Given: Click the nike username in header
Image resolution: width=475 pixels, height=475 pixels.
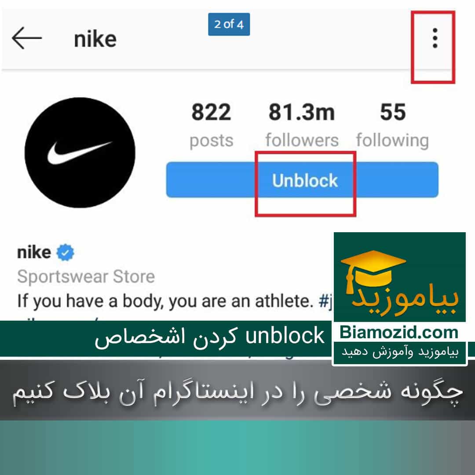Looking at the screenshot, I should [95, 40].
